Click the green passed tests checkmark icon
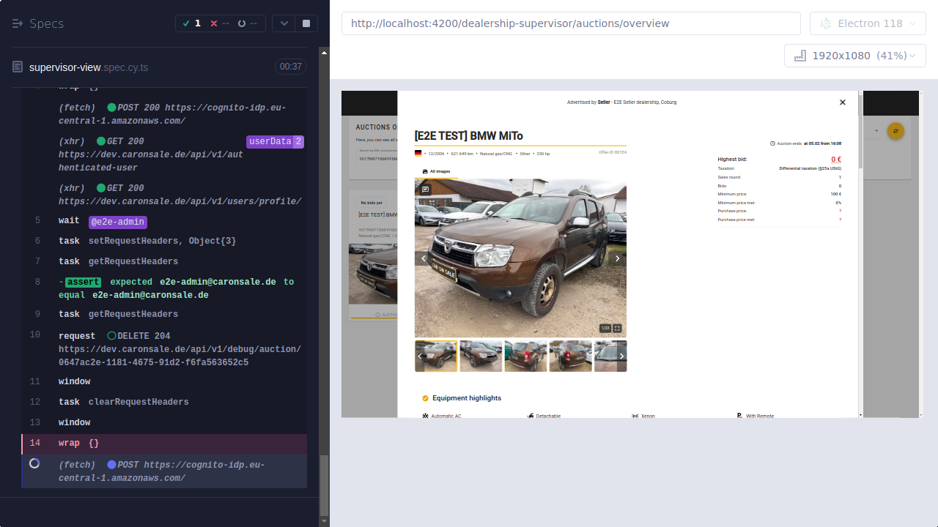The height and width of the screenshot is (527, 938). 186,23
